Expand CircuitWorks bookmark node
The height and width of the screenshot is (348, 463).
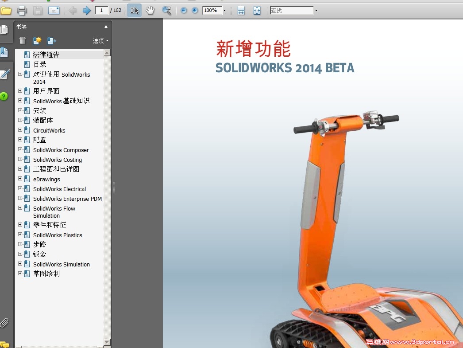[x=20, y=130]
